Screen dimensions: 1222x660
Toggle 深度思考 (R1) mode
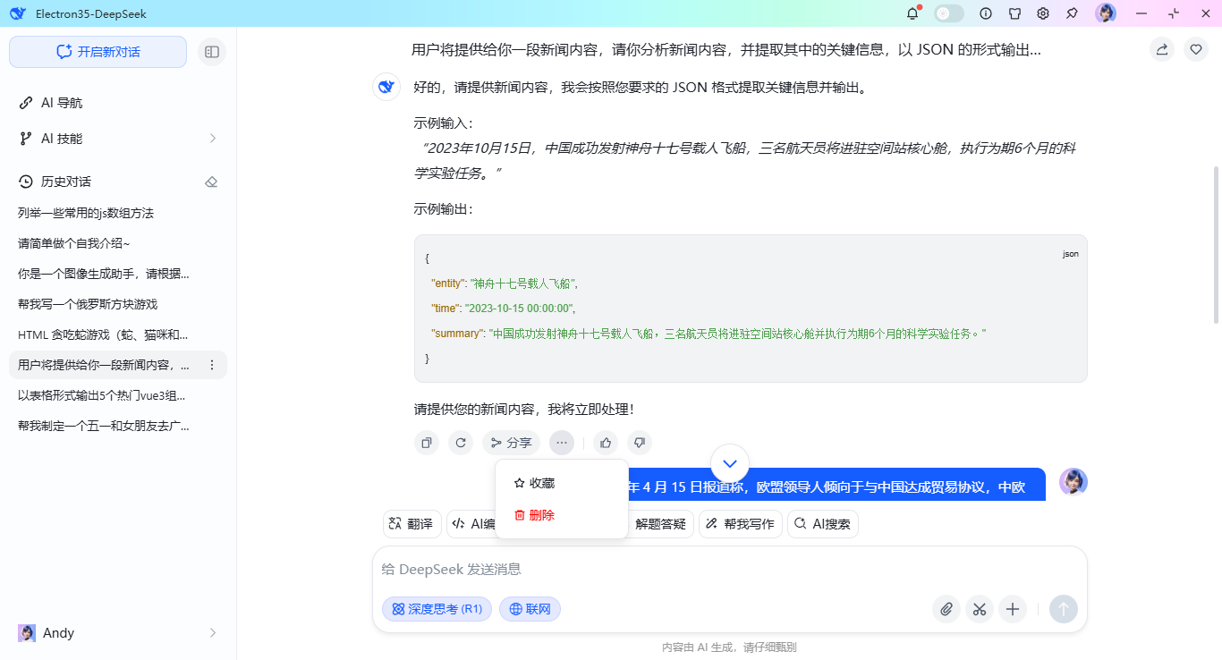[437, 609]
